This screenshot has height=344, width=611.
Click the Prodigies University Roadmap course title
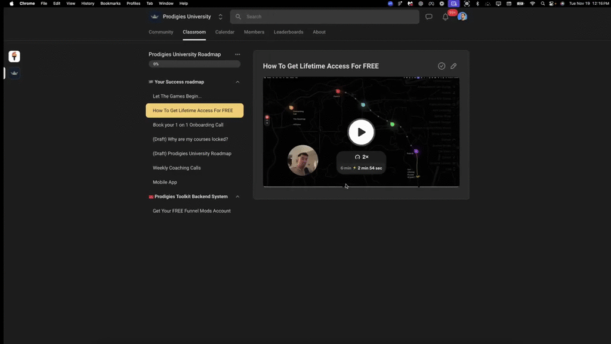(184, 54)
